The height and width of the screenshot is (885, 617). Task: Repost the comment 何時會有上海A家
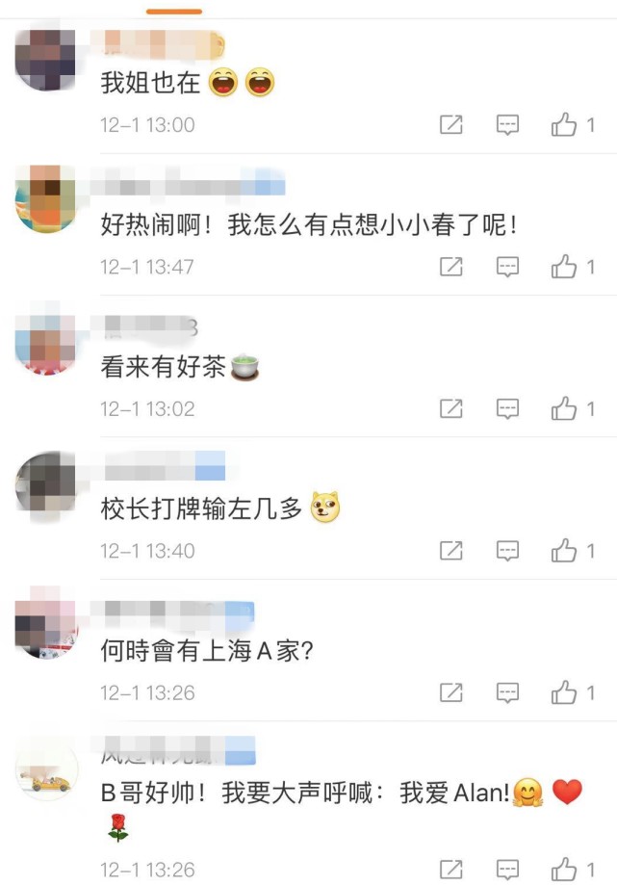tap(451, 692)
